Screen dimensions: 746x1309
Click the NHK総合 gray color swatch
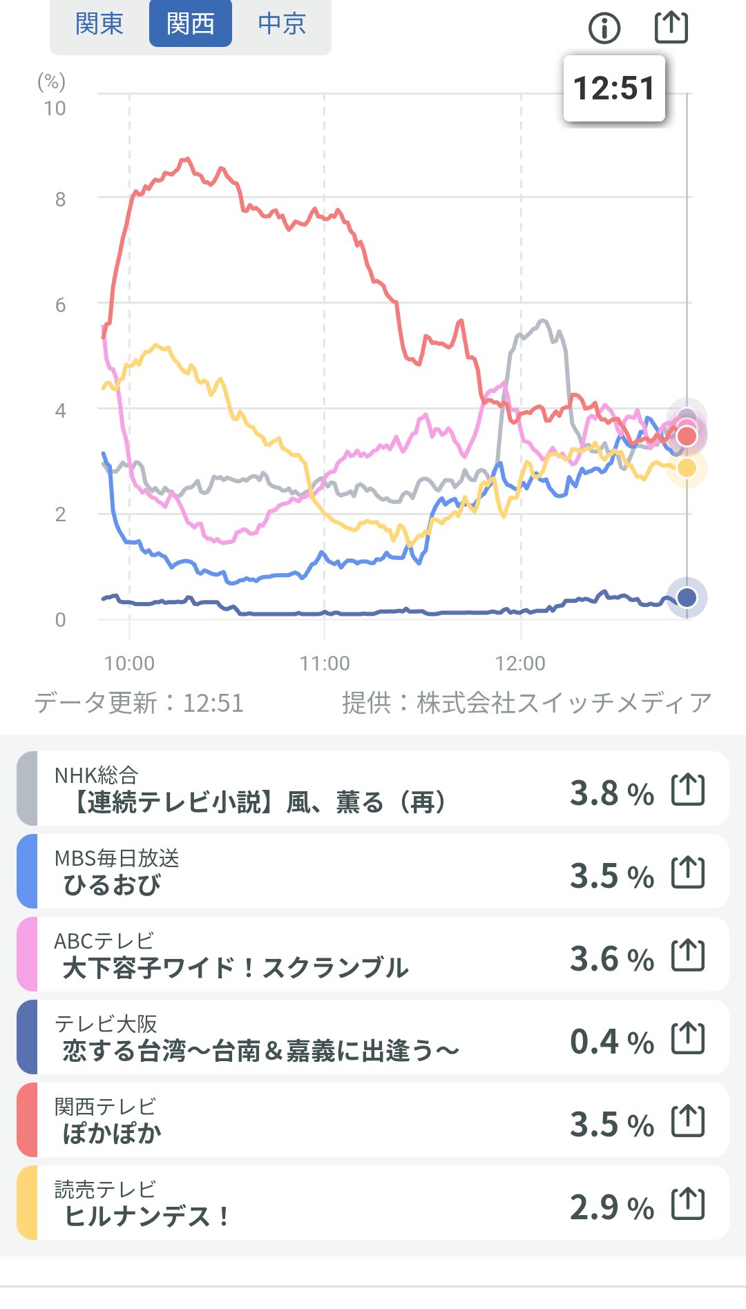click(x=27, y=788)
